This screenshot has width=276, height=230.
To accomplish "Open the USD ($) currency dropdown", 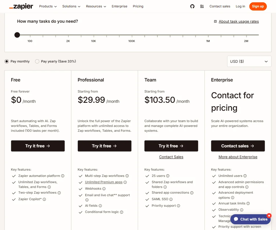I will point(249,61).
